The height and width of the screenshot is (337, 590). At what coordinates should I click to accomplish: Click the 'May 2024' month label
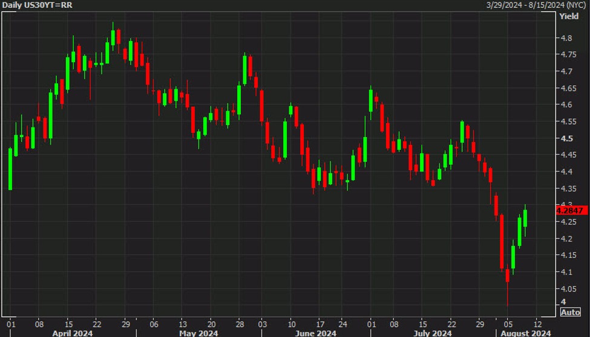198,333
